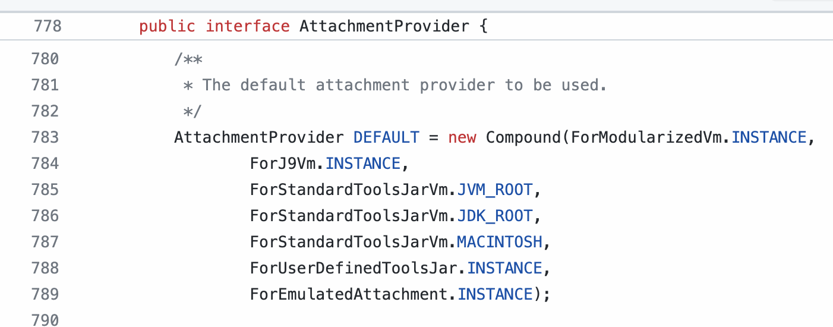Click the 'new' keyword
This screenshot has height=327, width=833.
click(462, 137)
